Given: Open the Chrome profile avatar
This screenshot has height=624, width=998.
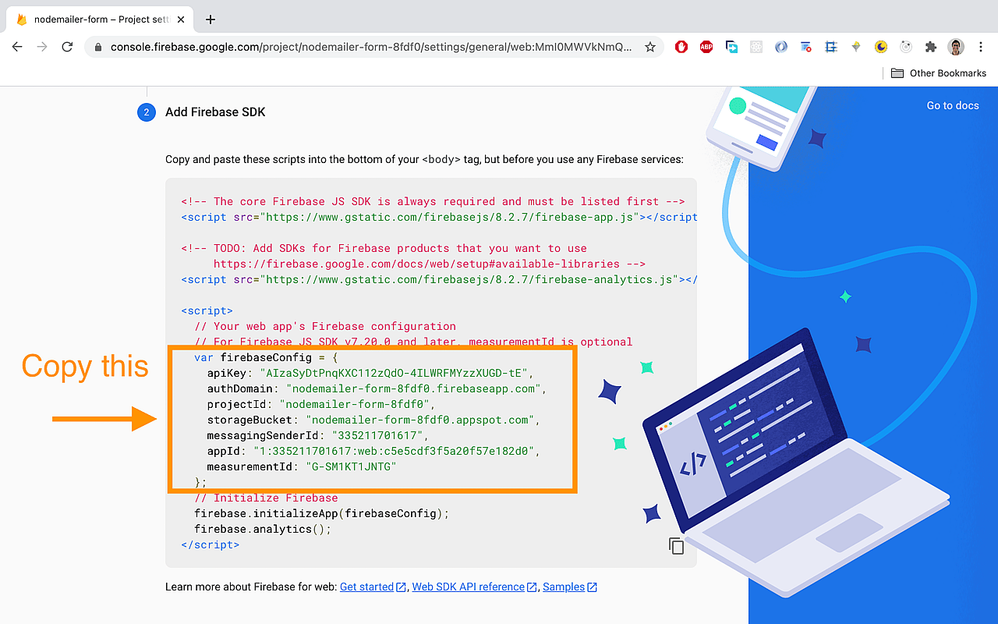Looking at the screenshot, I should coord(956,47).
